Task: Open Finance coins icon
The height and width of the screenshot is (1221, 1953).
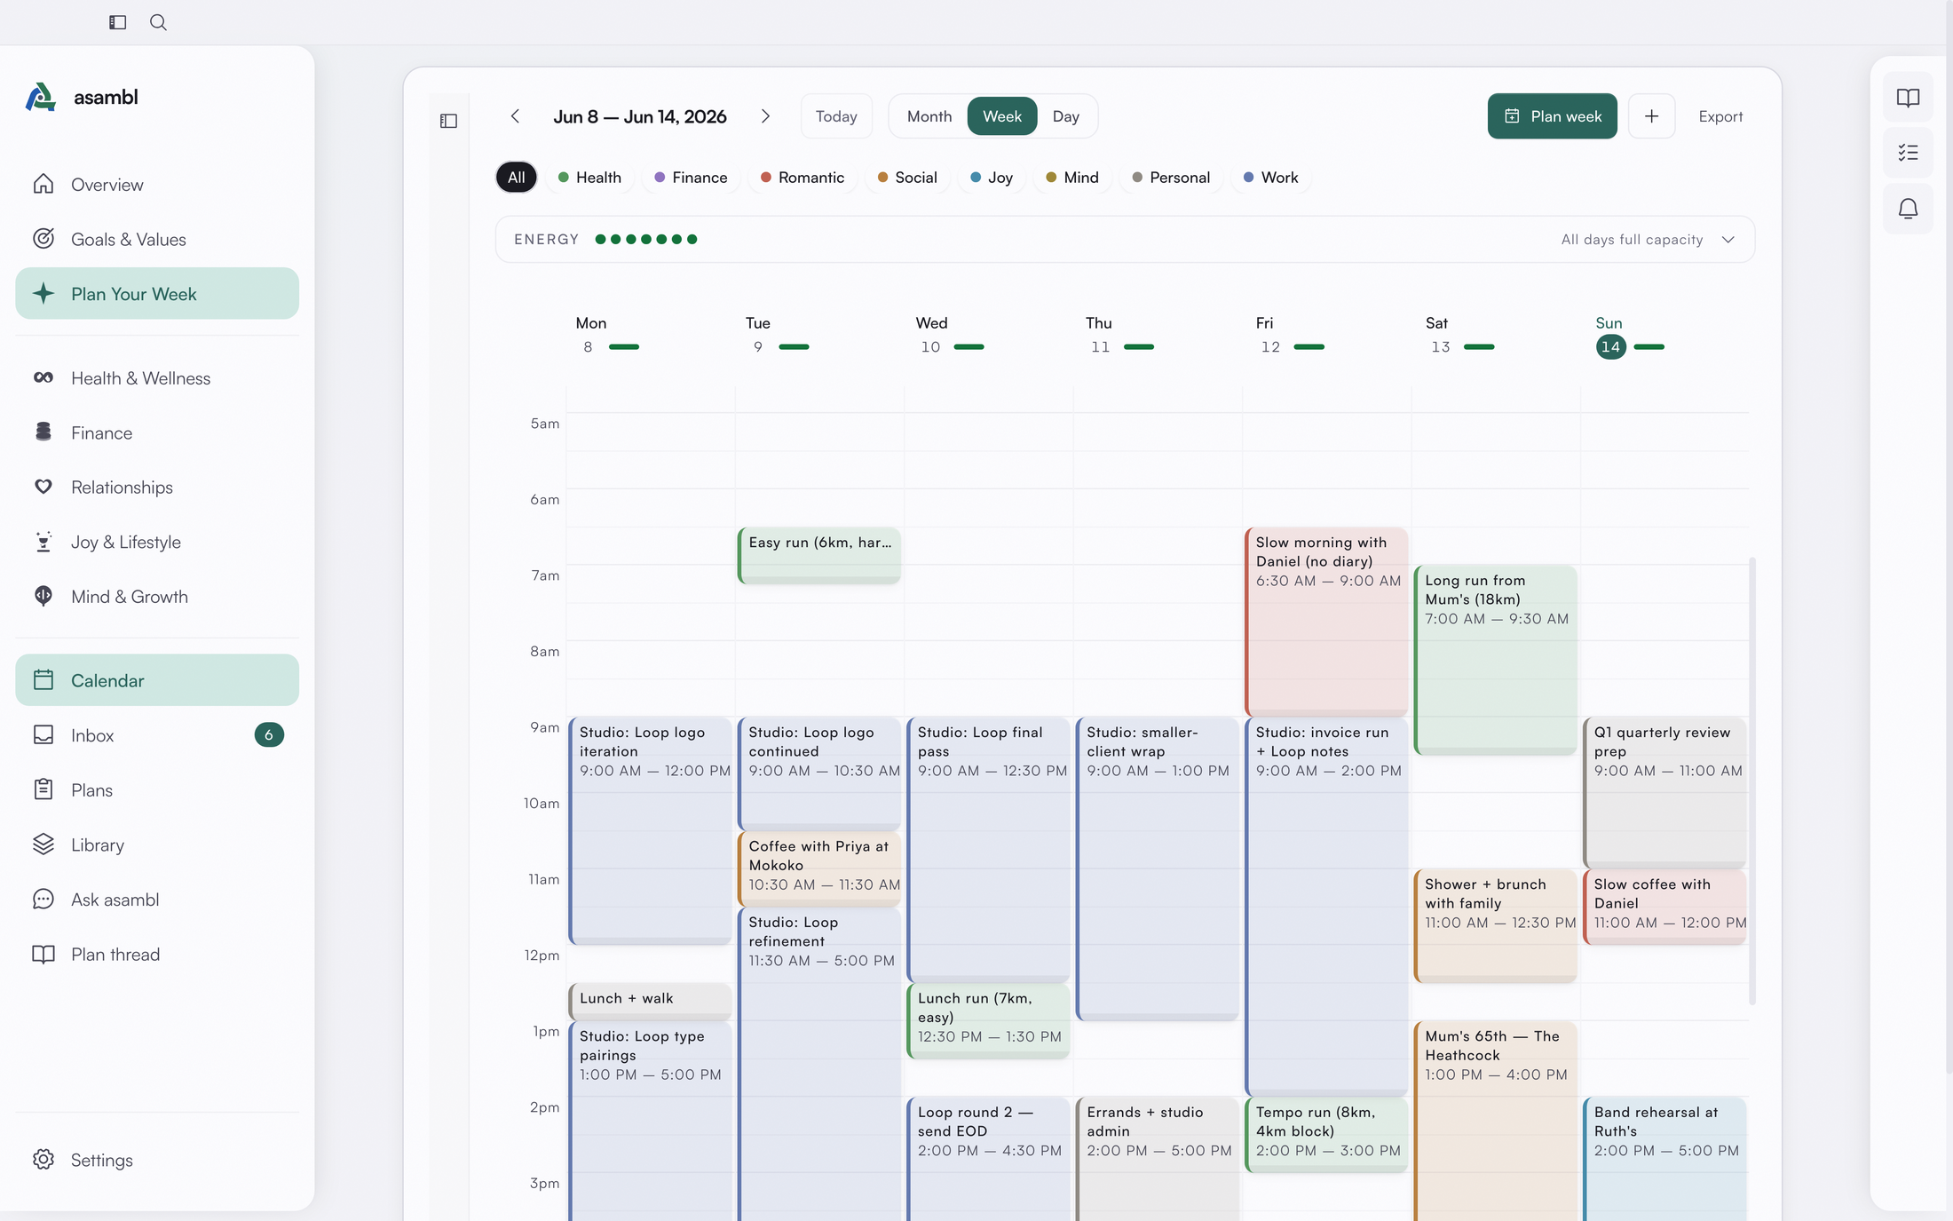Action: click(43, 432)
